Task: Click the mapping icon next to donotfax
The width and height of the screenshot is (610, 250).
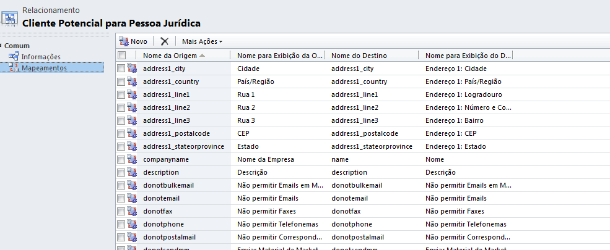Action: (x=132, y=211)
